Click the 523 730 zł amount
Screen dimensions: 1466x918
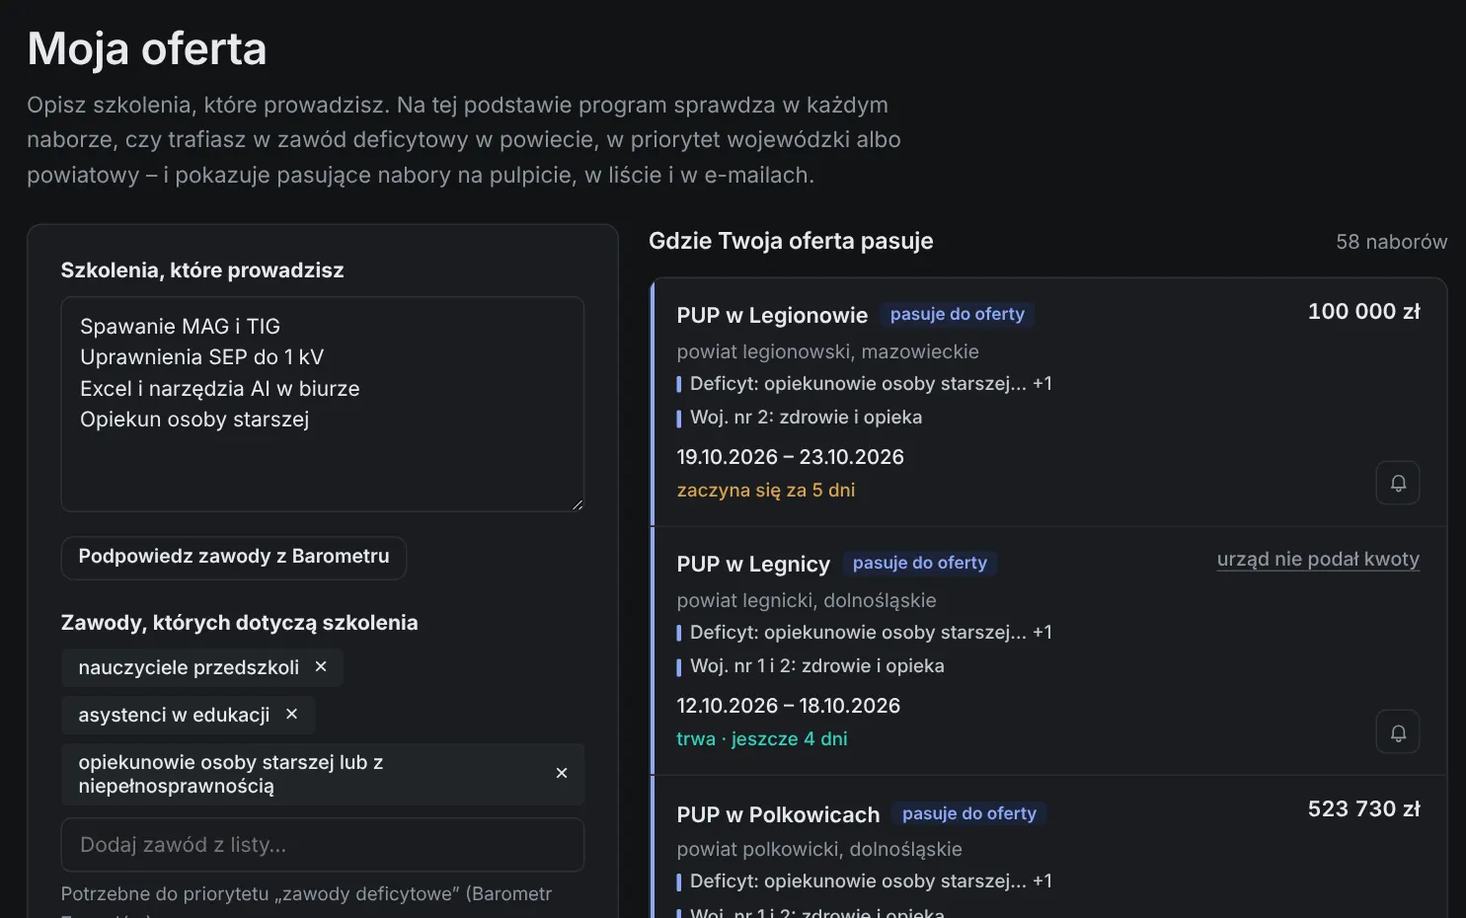click(x=1364, y=809)
